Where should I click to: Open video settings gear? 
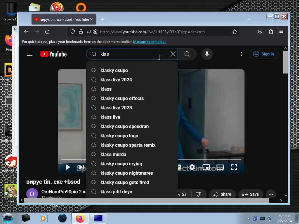pos(192,167)
